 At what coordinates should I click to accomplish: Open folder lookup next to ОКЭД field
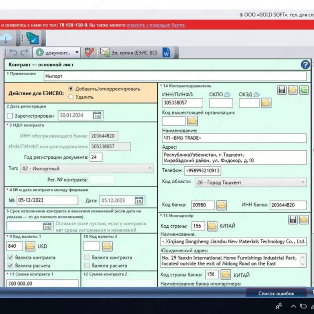pyautogui.click(x=267, y=103)
